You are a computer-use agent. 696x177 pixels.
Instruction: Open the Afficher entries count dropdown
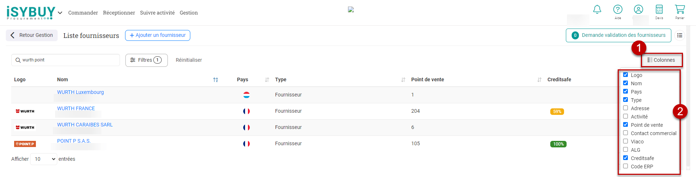point(43,159)
